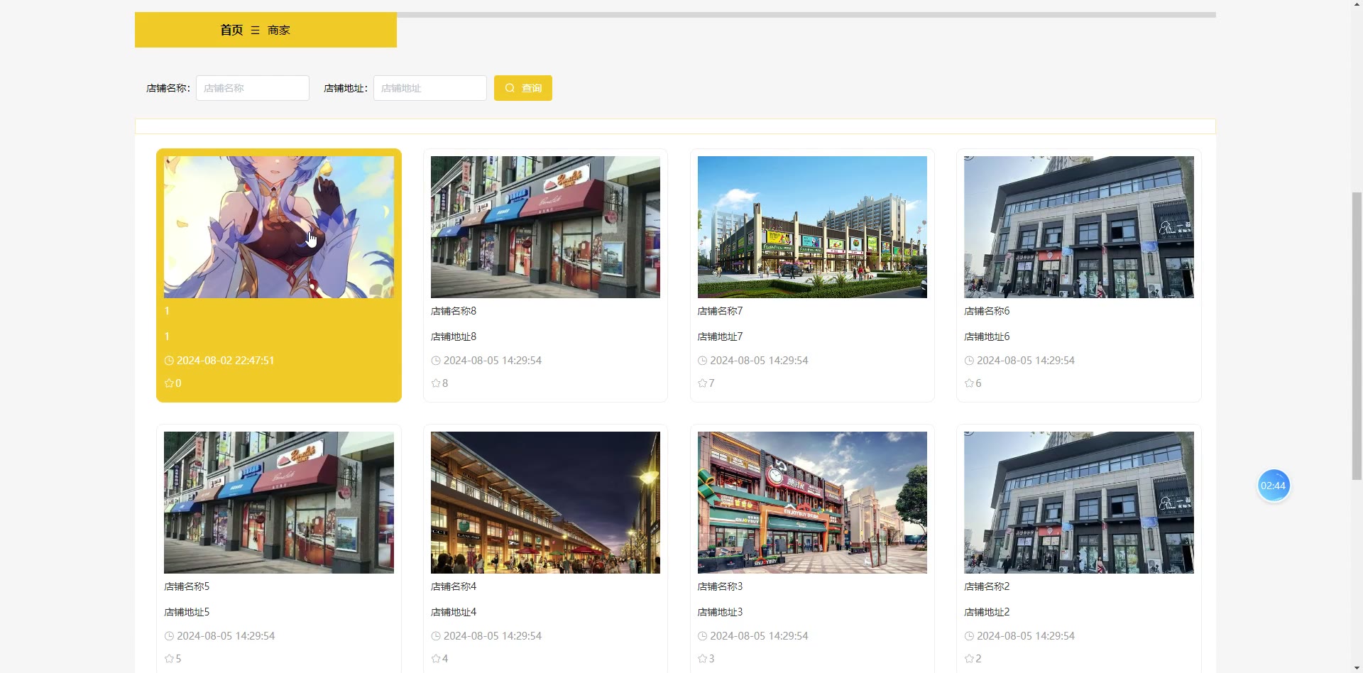Viewport: 1363px width, 673px height.
Task: Click the star icon on 店铺名称4 card
Action: tap(436, 659)
